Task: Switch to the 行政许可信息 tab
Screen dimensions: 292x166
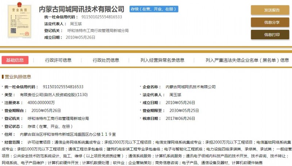Action: point(58,60)
